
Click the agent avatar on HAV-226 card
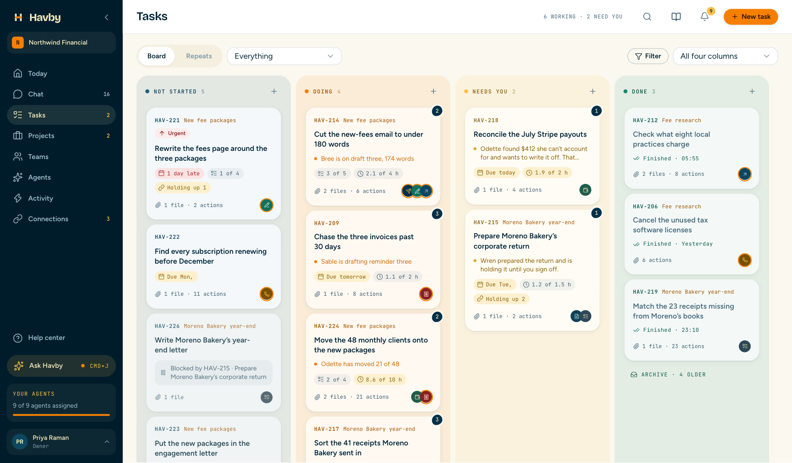pyautogui.click(x=267, y=397)
